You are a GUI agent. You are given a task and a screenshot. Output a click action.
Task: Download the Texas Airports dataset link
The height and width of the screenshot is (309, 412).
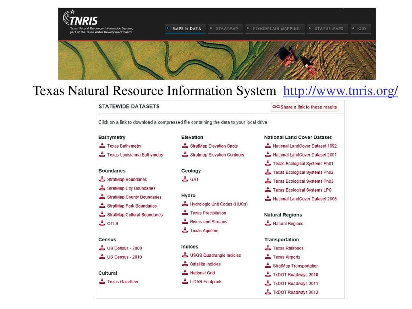pos(286,257)
